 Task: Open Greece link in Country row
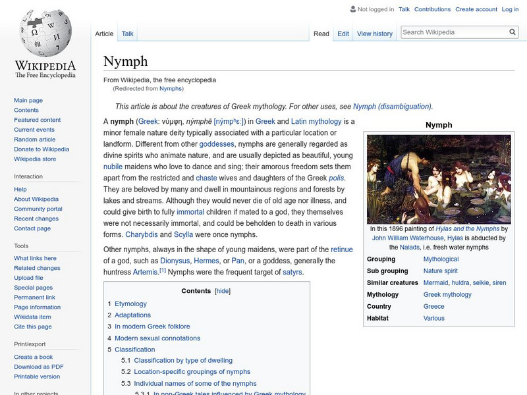[x=433, y=306]
